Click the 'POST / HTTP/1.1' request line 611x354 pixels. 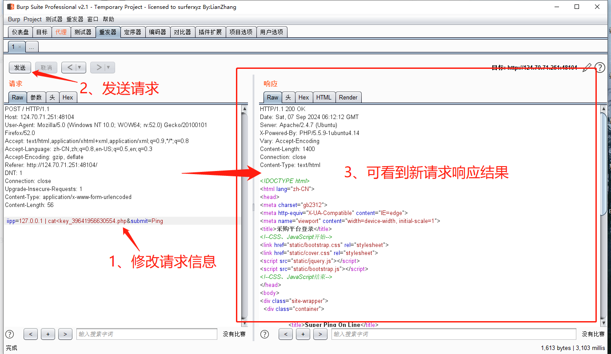tap(27, 109)
